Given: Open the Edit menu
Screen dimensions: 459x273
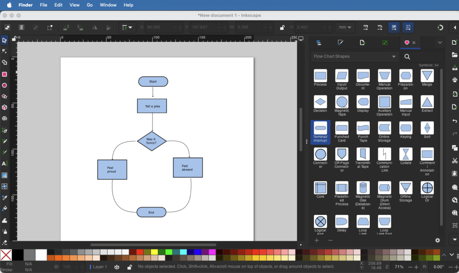Looking at the screenshot, I should pyautogui.click(x=57, y=5).
